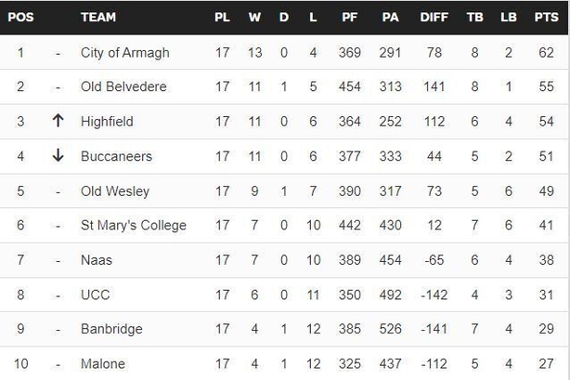570x380 pixels.
Task: Click the LB column header
Action: pyautogui.click(x=508, y=17)
